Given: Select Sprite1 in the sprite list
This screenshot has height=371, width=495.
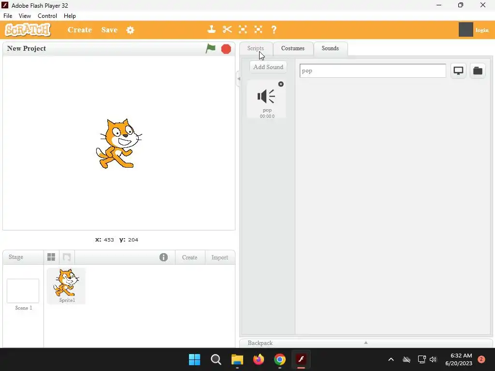Looking at the screenshot, I should click(66, 286).
